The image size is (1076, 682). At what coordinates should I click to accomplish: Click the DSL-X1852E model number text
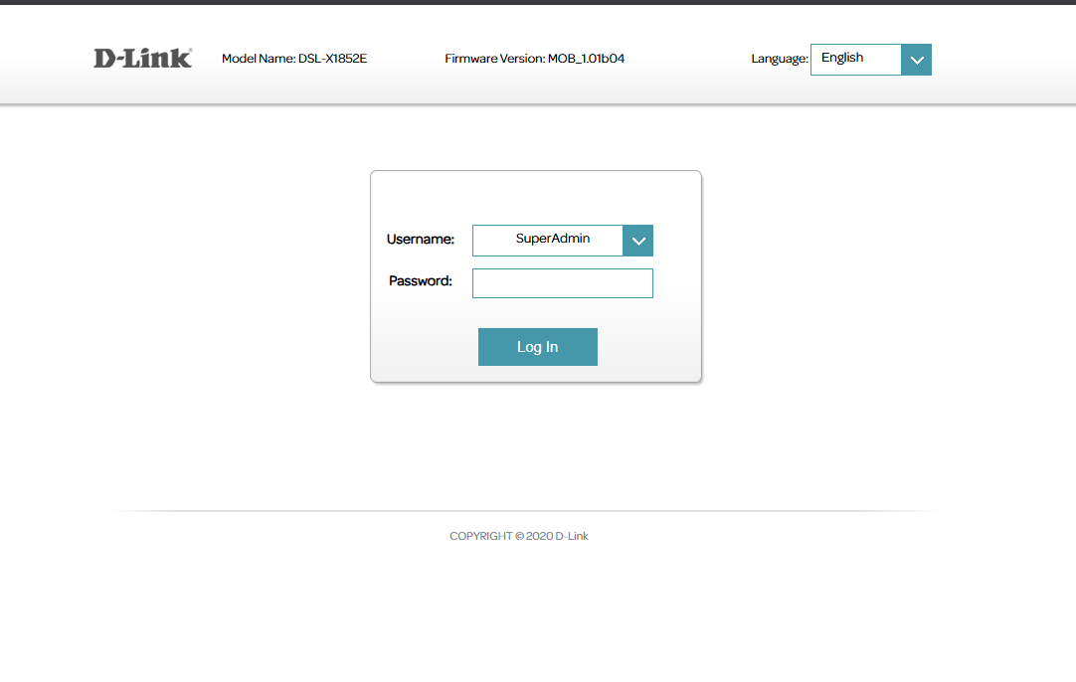(333, 59)
